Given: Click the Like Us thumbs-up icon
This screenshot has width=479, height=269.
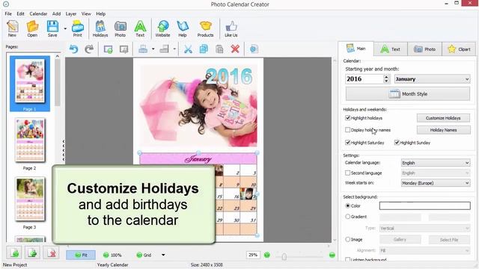Looking at the screenshot, I should 231,28.
